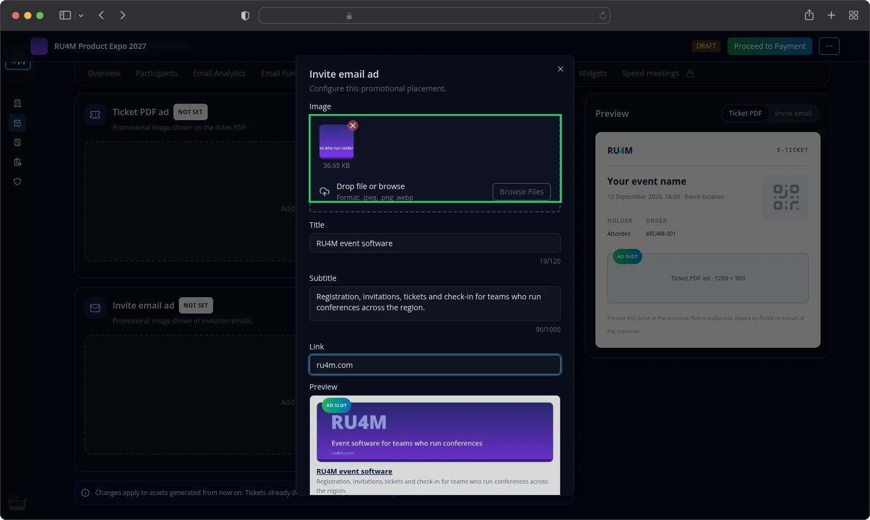Image resolution: width=870 pixels, height=520 pixels.
Task: Switch preview to Ticket PDF
Action: click(x=745, y=113)
